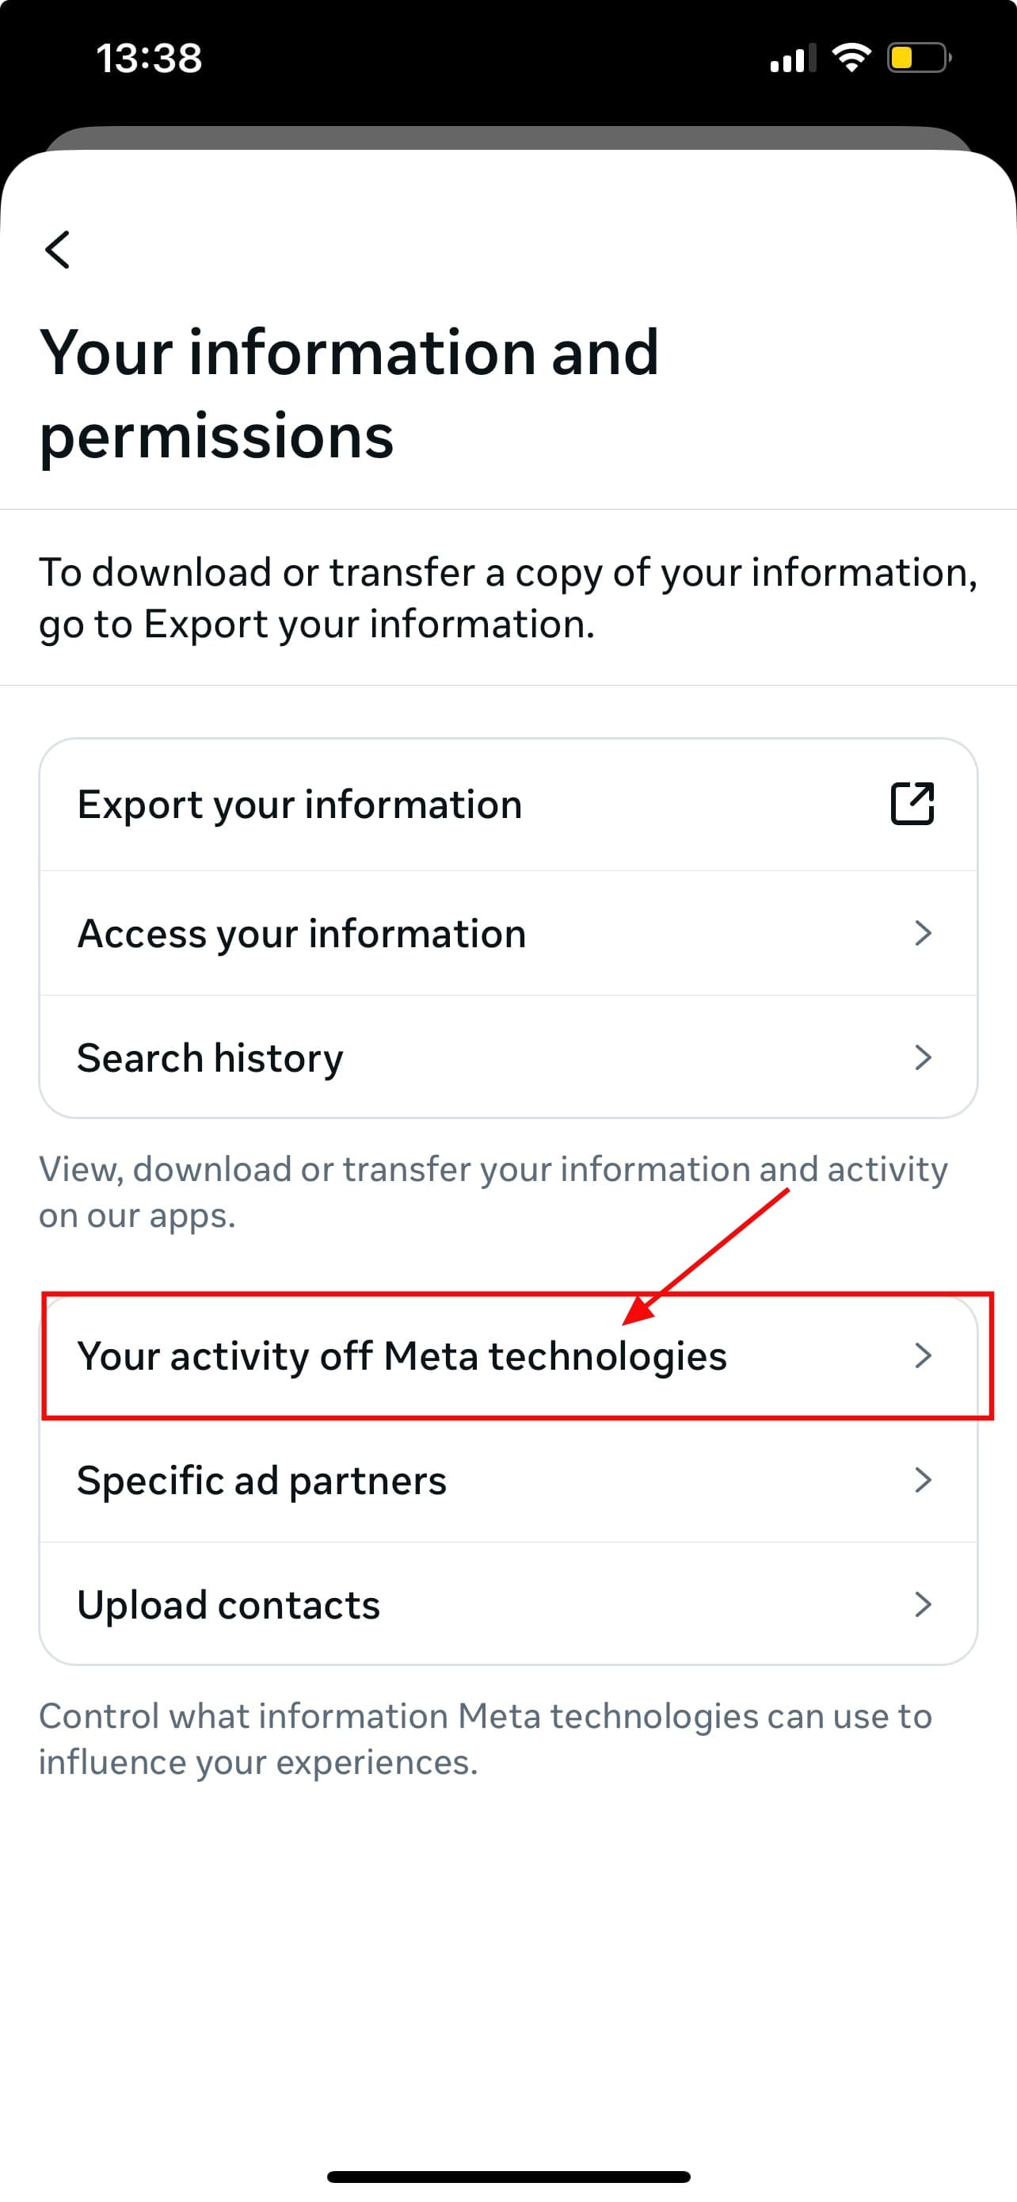This screenshot has width=1017, height=2202.
Task: Click the chevron beside Search history
Action: [922, 1057]
